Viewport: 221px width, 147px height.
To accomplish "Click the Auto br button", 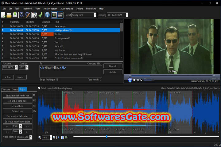I will pyautogui.click(x=113, y=72).
